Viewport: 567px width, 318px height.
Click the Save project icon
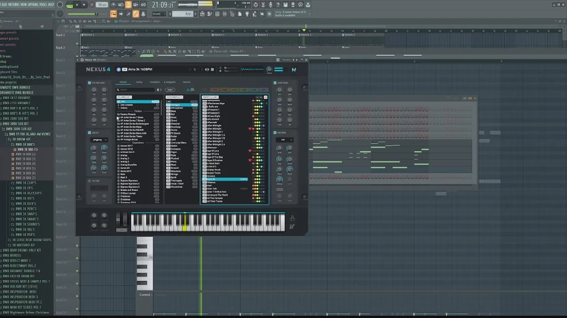tap(285, 4)
